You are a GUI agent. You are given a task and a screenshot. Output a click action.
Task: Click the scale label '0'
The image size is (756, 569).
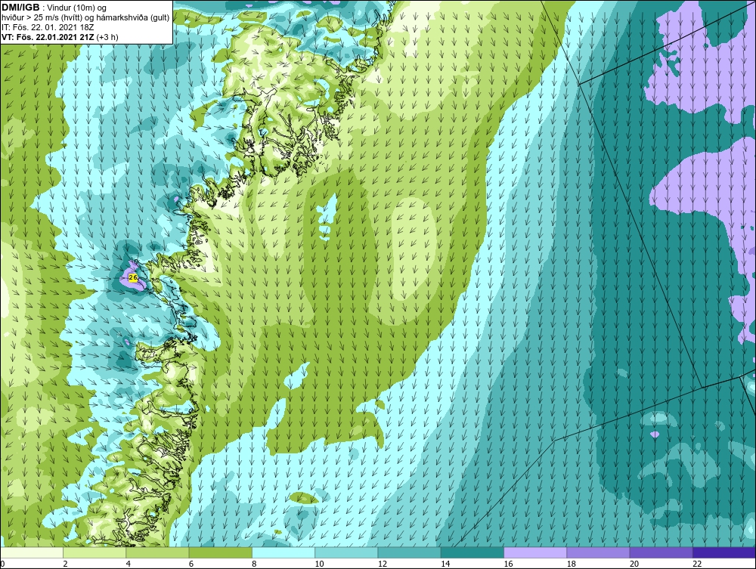coord(2,564)
